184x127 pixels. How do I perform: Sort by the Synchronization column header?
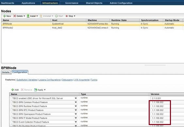151,20
